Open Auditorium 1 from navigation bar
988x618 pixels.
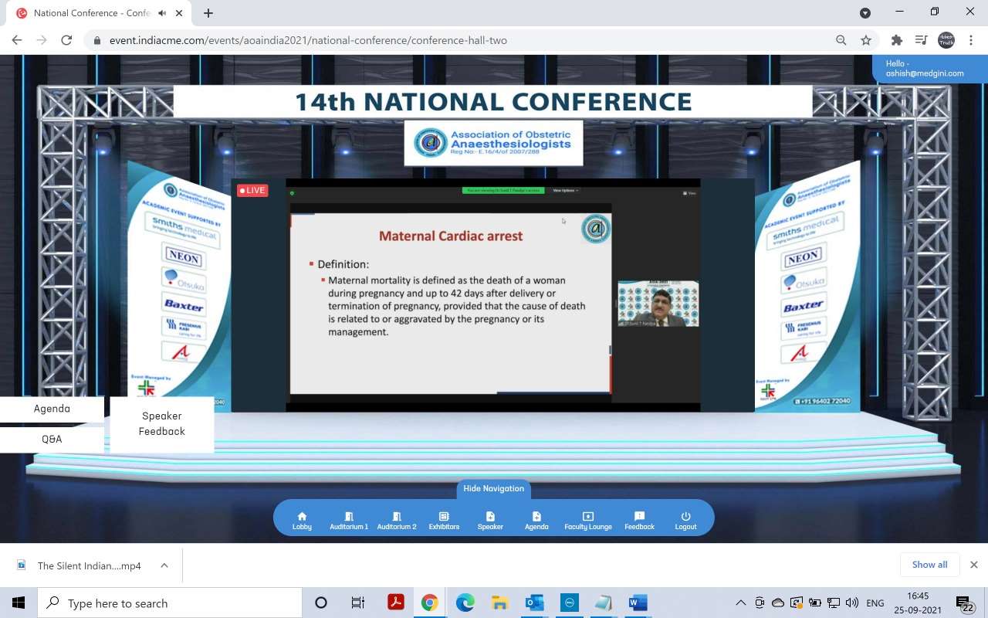point(349,521)
